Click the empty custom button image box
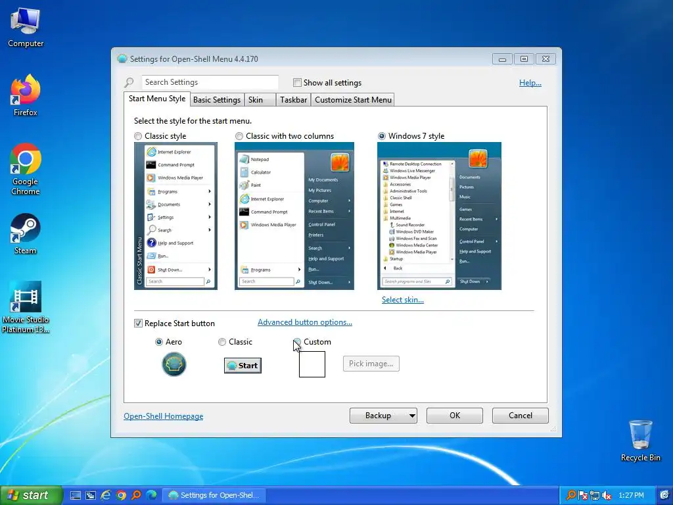 [x=312, y=364]
